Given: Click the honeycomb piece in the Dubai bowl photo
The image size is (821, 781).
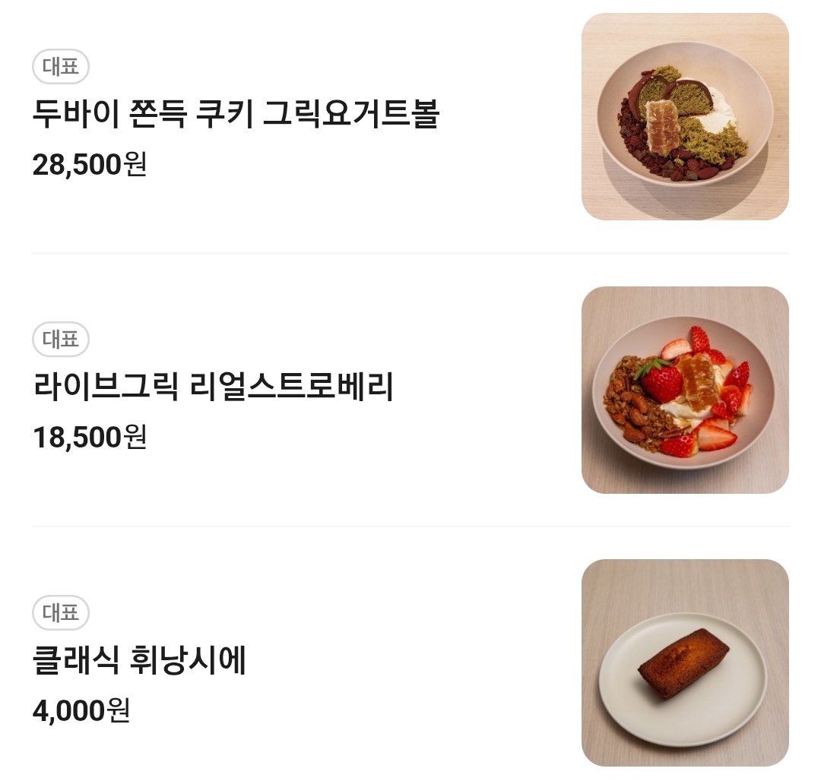Looking at the screenshot, I should [661, 120].
